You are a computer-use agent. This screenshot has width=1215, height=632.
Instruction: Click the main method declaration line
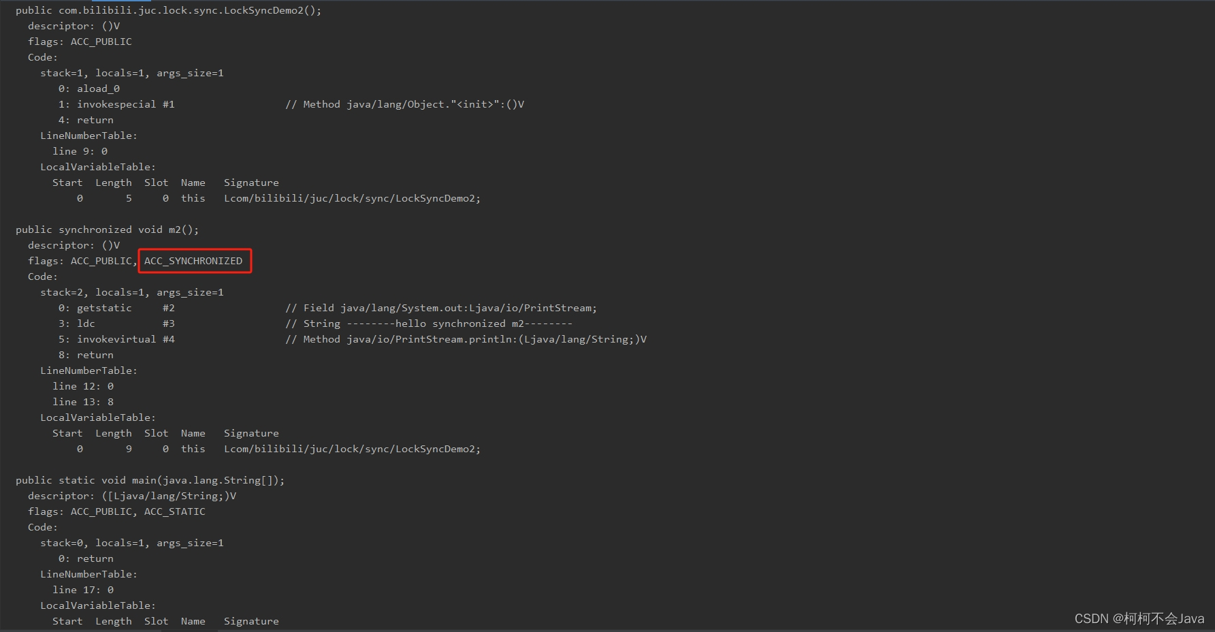[x=150, y=480]
